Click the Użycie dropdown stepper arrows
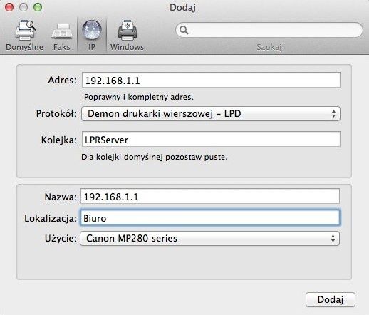Screen dimensions: 369x315 tap(333, 238)
